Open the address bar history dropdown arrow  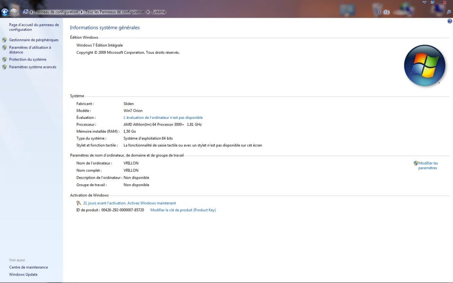[x=379, y=12]
